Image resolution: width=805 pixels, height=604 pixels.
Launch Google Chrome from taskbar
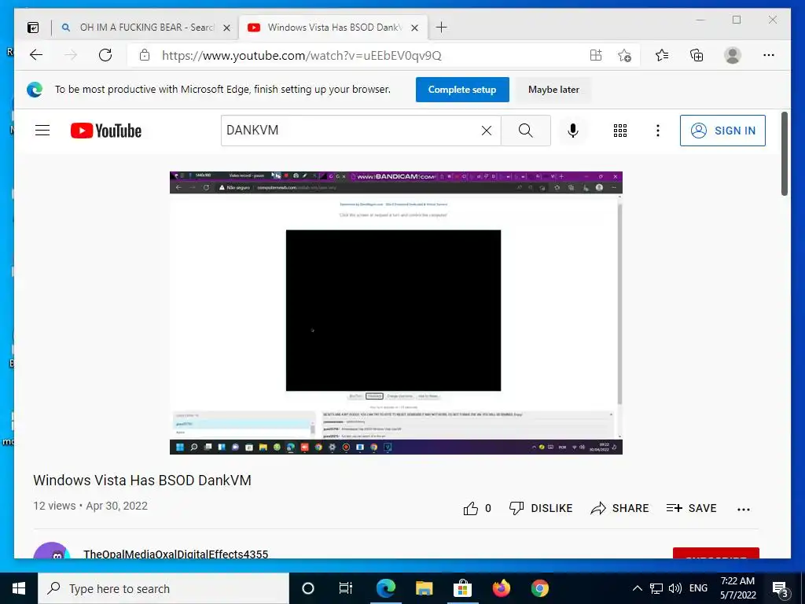pos(539,588)
